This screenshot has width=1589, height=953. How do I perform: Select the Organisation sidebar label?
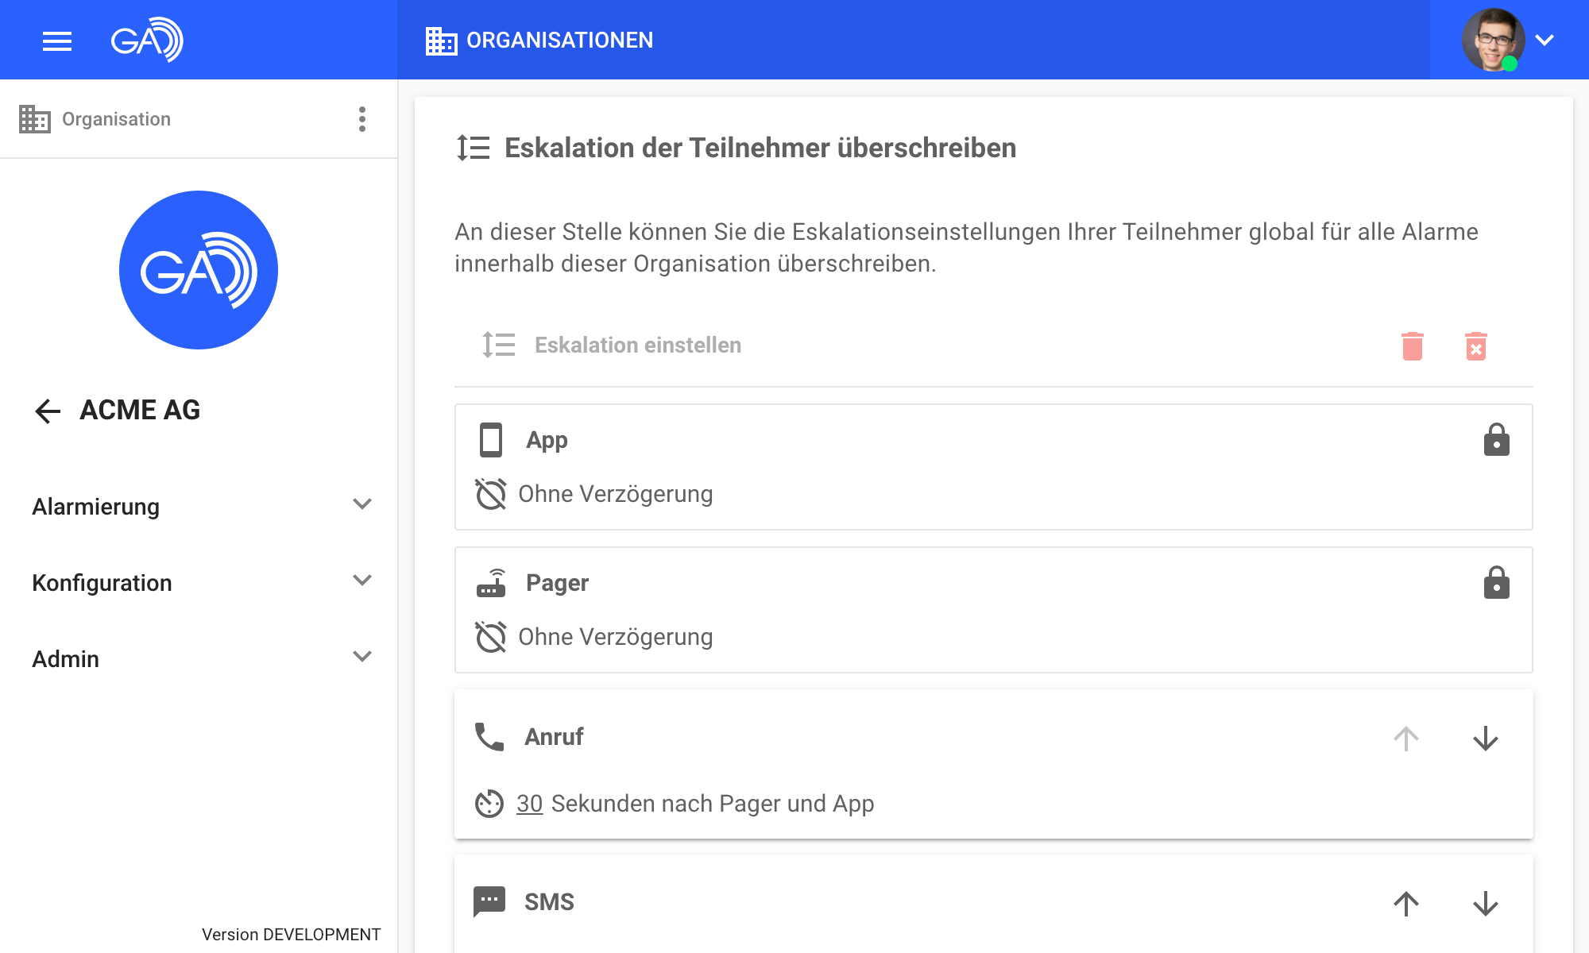click(x=116, y=119)
